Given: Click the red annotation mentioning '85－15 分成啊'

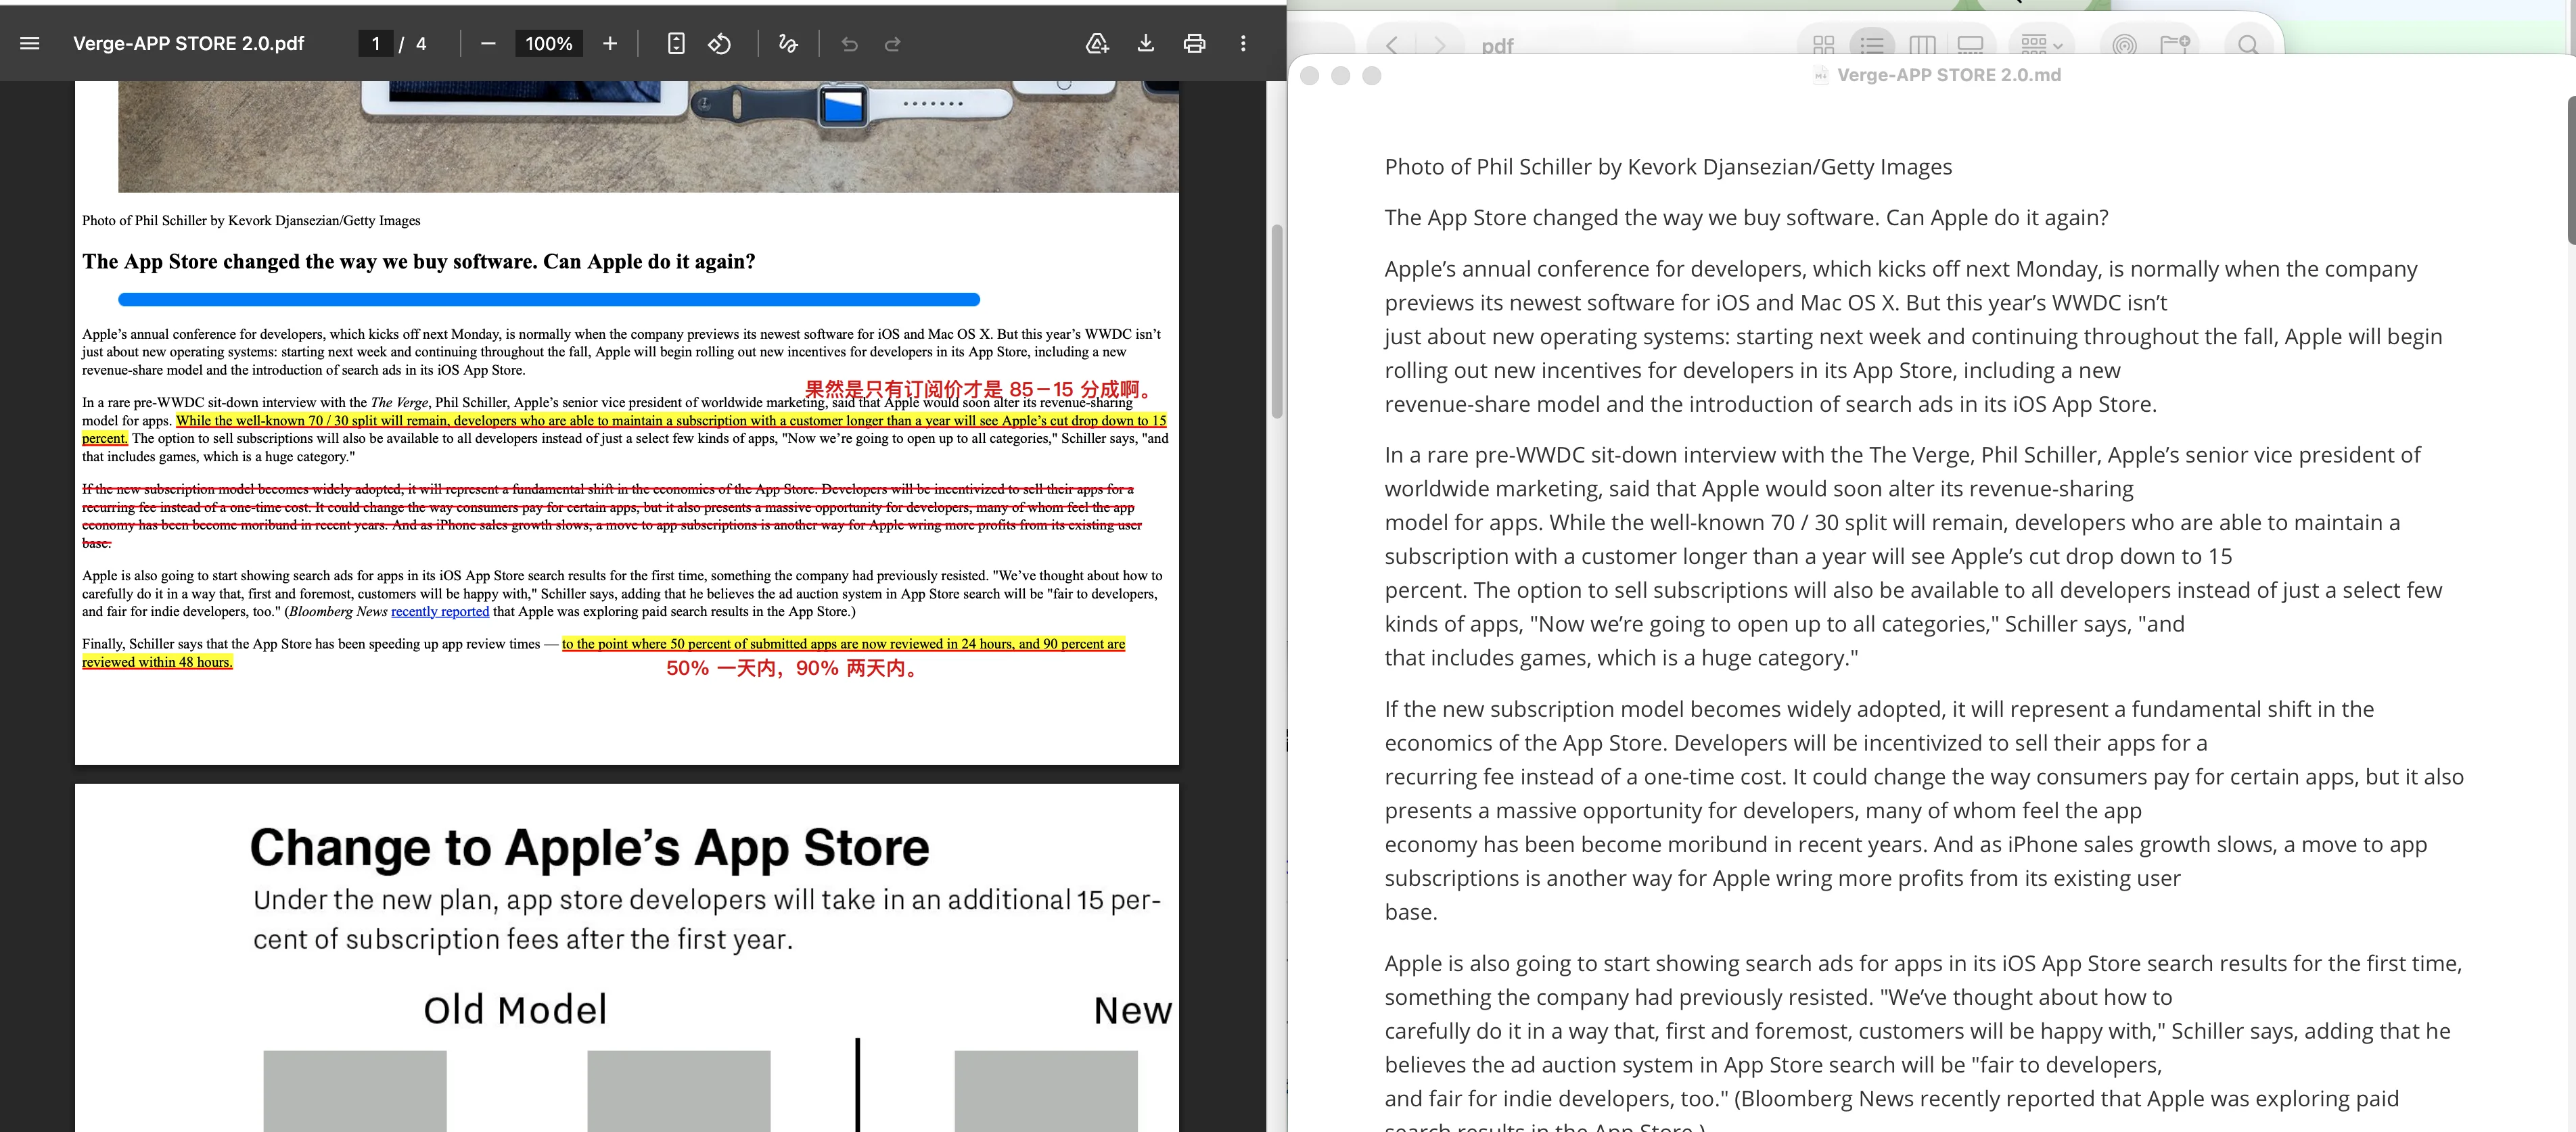Looking at the screenshot, I should click(x=981, y=389).
